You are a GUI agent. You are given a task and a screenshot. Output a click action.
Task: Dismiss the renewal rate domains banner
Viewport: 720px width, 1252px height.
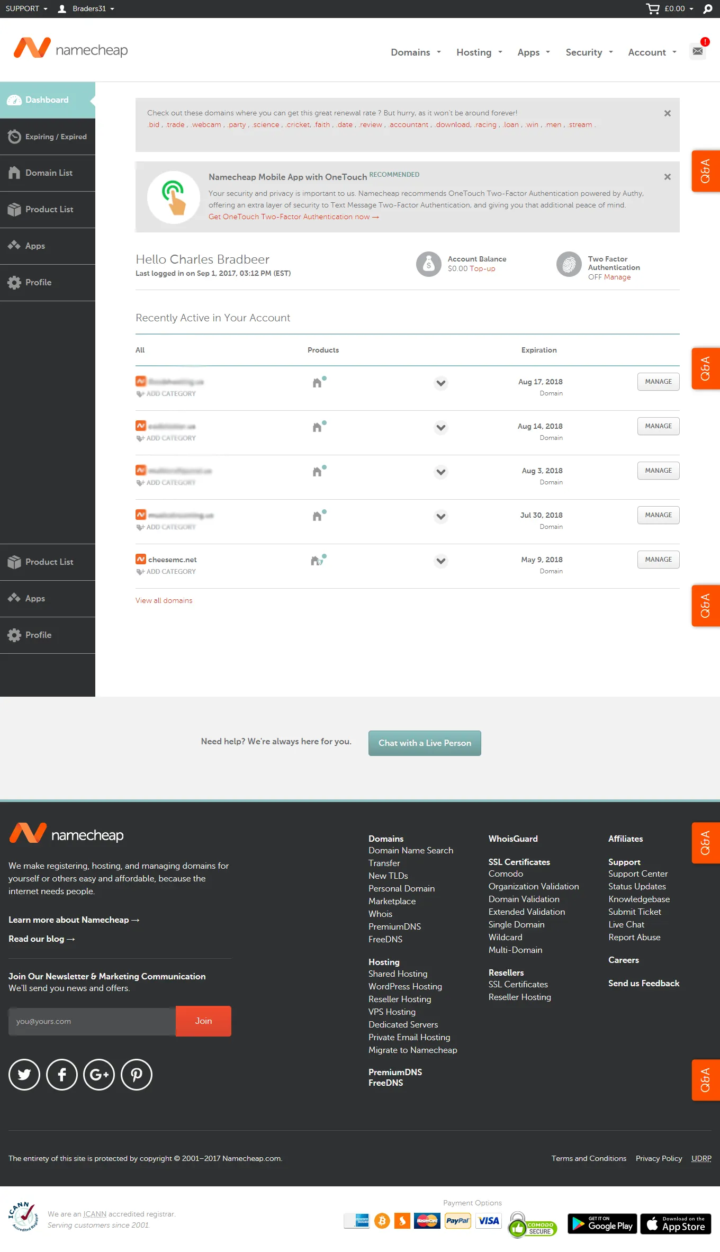(668, 113)
